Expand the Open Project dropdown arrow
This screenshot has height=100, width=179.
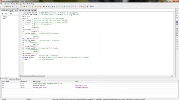[34, 7]
